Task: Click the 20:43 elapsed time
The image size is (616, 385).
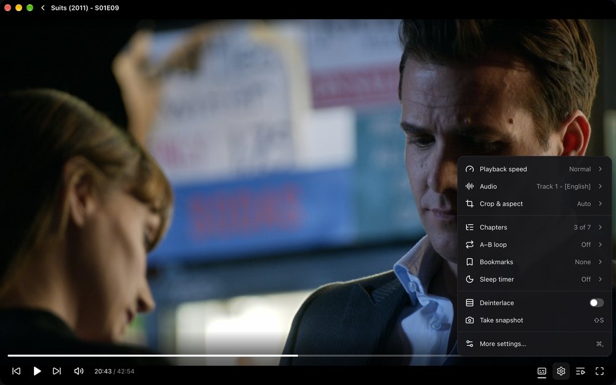Action: [102, 371]
